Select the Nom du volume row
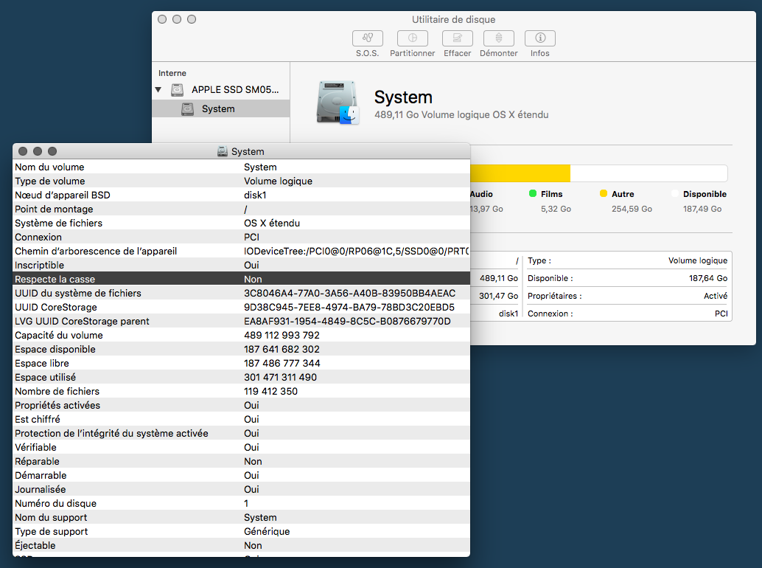The image size is (762, 568). [241, 167]
